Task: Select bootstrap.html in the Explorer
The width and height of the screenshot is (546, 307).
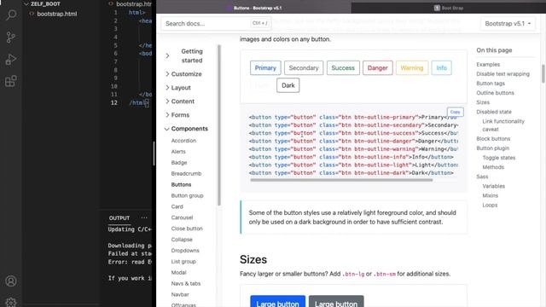Action: click(57, 14)
